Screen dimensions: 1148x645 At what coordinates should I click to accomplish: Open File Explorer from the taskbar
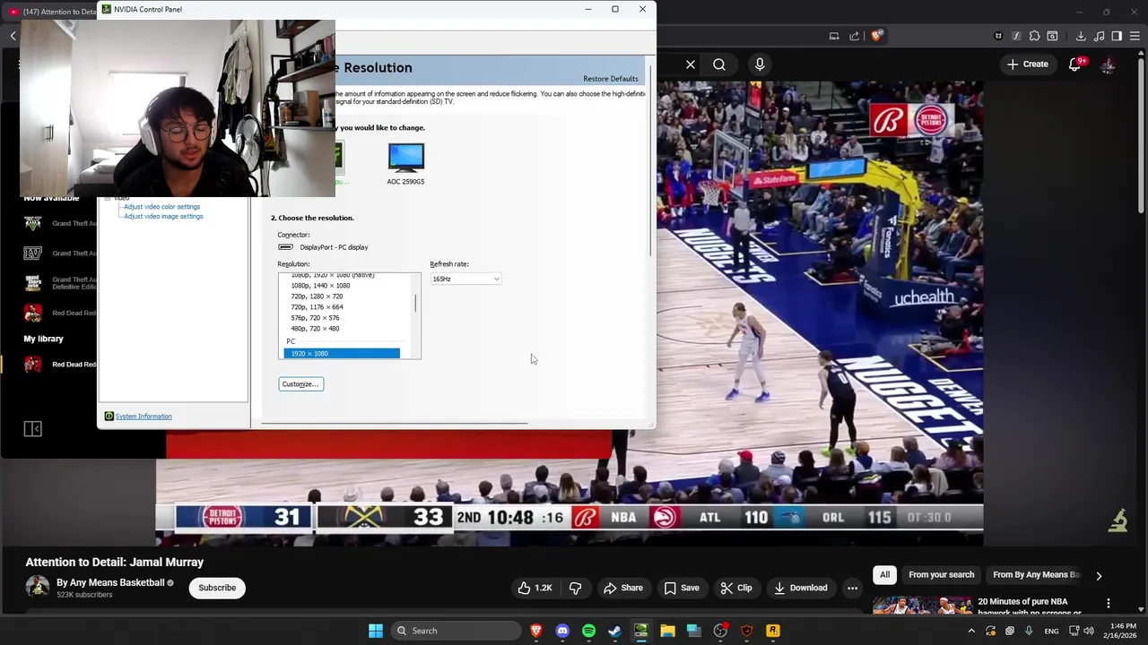pyautogui.click(x=667, y=631)
